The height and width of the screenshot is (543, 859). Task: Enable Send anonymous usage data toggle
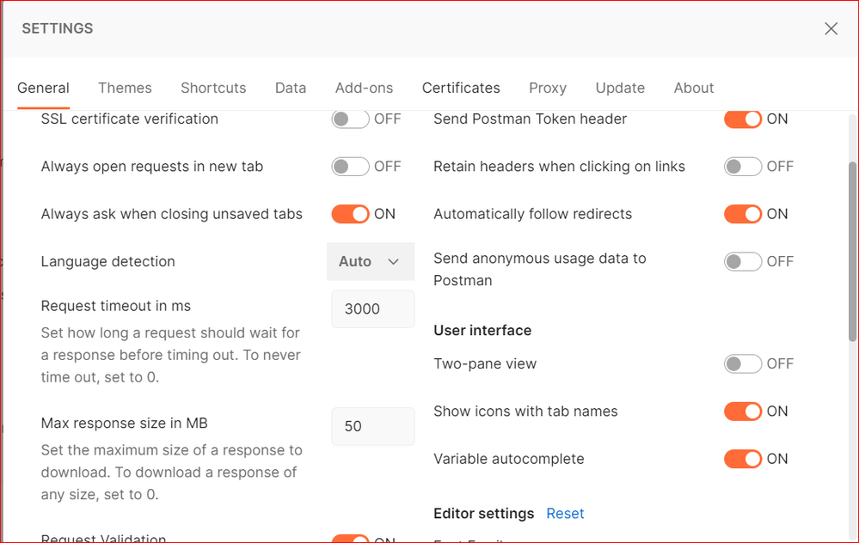pyautogui.click(x=743, y=262)
